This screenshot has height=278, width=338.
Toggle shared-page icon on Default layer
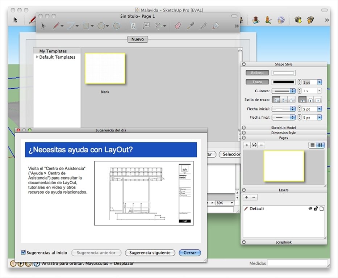click(x=322, y=208)
